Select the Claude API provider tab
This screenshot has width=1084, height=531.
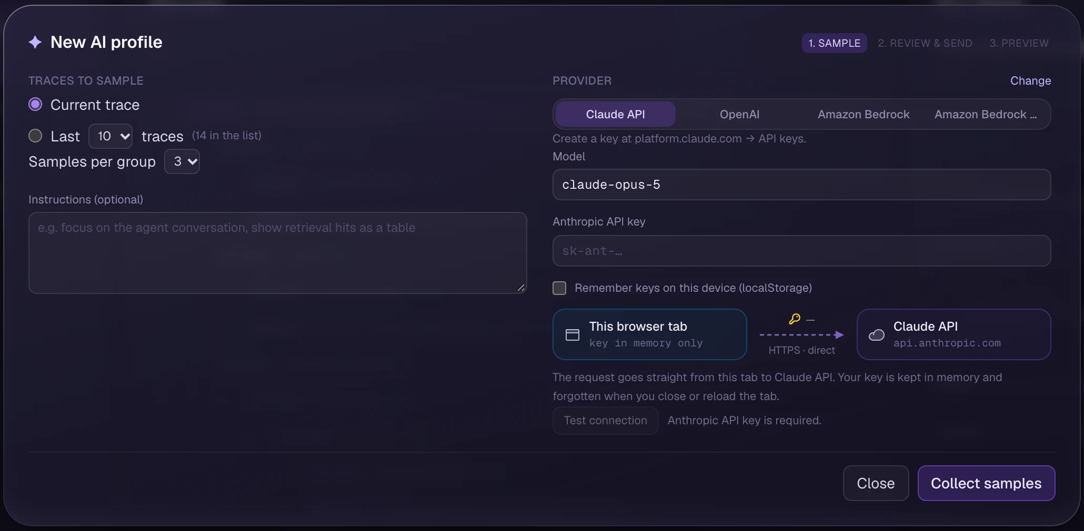click(x=615, y=115)
